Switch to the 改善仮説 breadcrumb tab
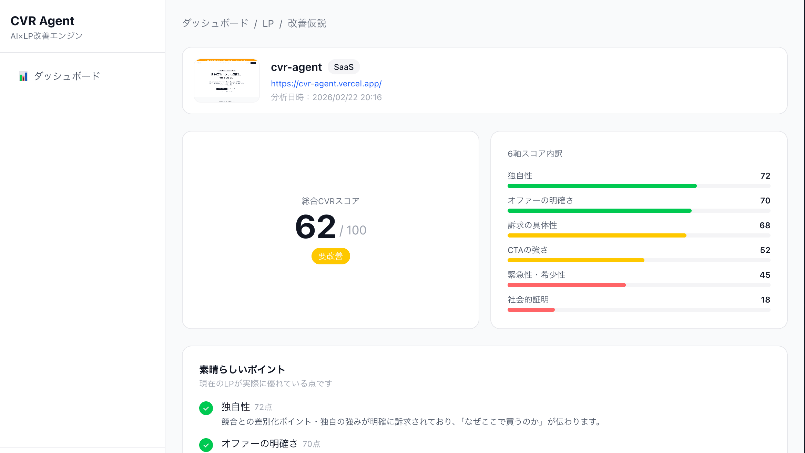805x453 pixels. [307, 23]
